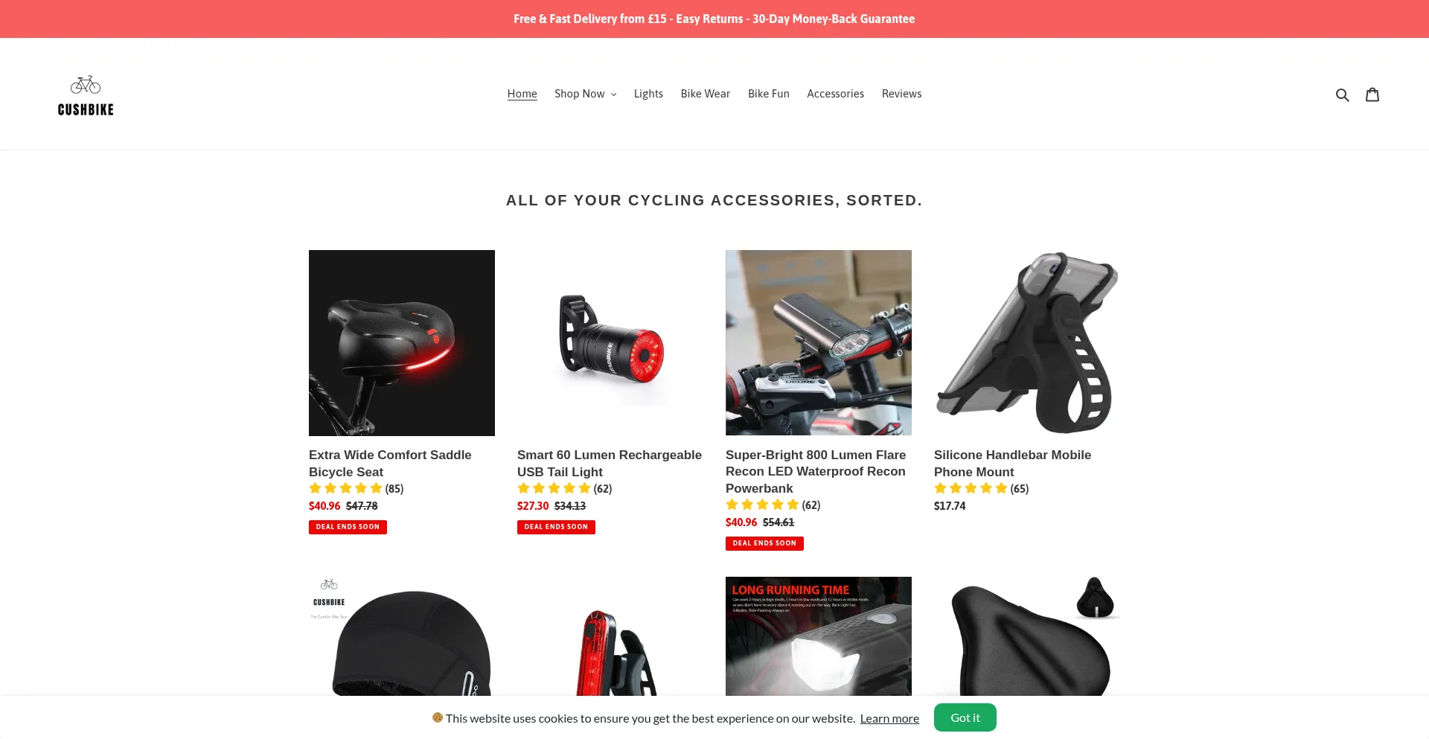Open the shopping cart bag icon

tap(1372, 95)
